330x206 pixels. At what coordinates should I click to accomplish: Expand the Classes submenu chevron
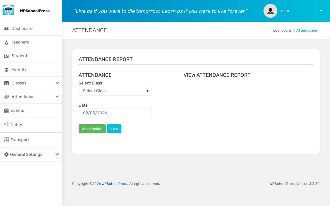(x=57, y=83)
